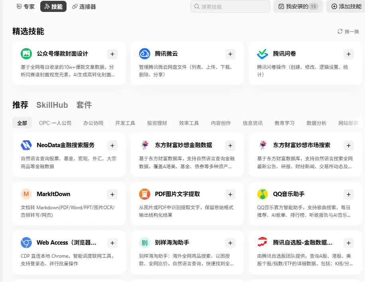Viewport: 365px width, 282px height.
Task: Open the QQ音乐助手 card title
Action: 288,194
